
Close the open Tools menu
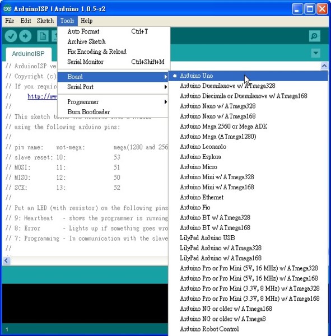point(67,21)
